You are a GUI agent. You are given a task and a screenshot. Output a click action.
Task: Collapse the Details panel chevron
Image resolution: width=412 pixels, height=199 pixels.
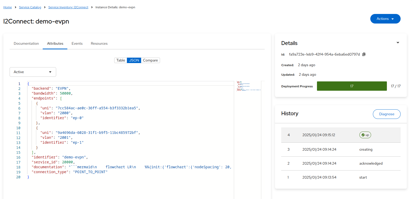coord(398,43)
